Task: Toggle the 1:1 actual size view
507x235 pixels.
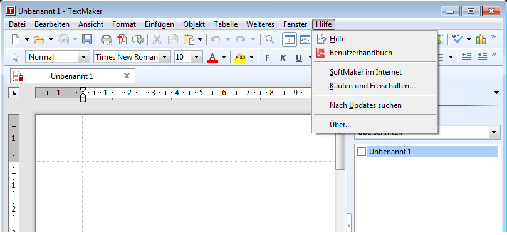Action: [x=290, y=39]
